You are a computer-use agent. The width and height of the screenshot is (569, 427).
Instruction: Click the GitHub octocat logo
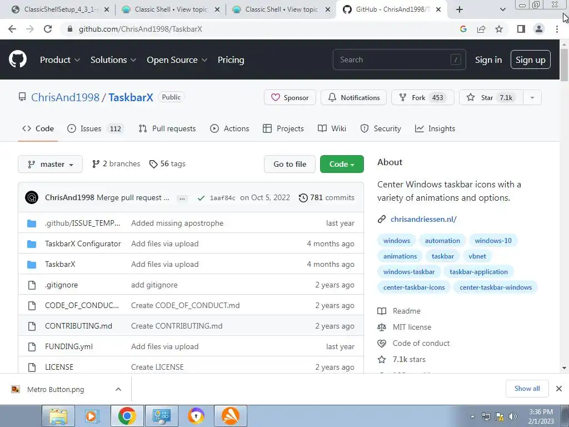[x=17, y=59]
